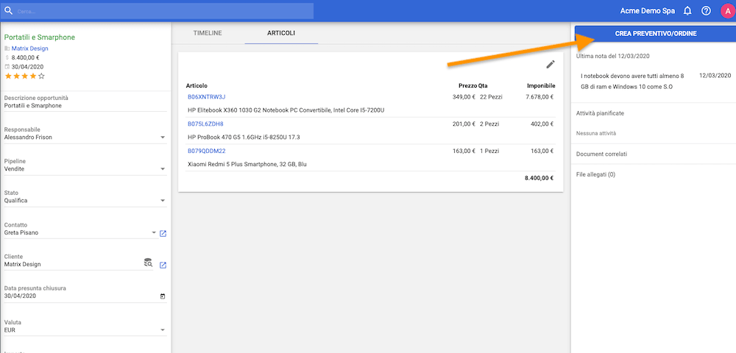Set rating to five stars
Viewport: 736px width, 353px height.
(41, 76)
